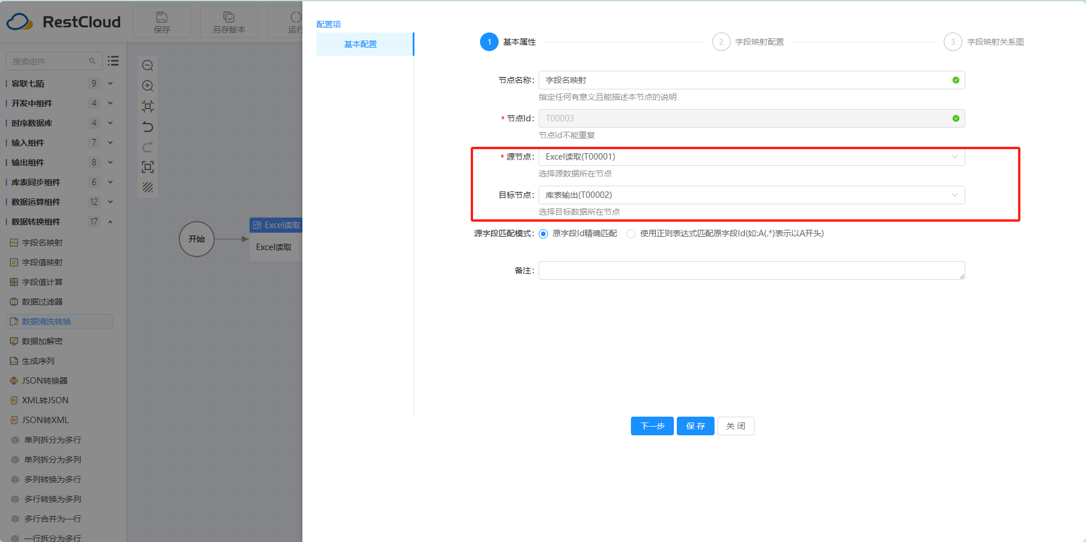Open the 基本配置 tab

click(x=365, y=44)
